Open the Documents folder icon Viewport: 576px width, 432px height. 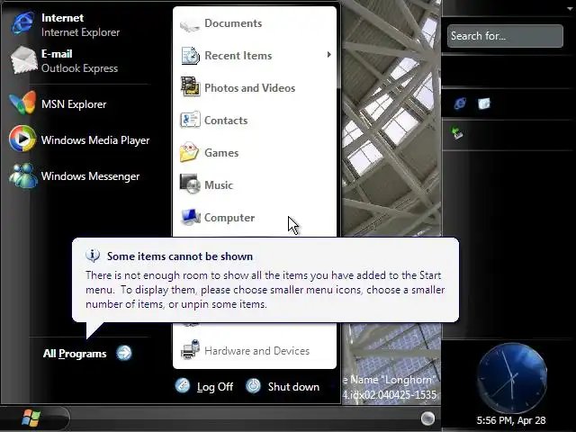pos(190,24)
